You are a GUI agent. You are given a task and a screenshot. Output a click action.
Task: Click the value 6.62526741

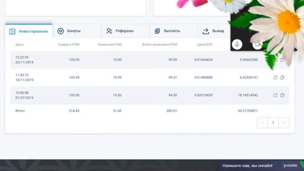pos(249,77)
